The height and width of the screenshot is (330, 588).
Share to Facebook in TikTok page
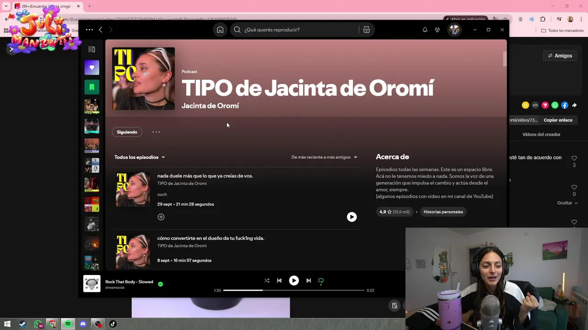[565, 105]
